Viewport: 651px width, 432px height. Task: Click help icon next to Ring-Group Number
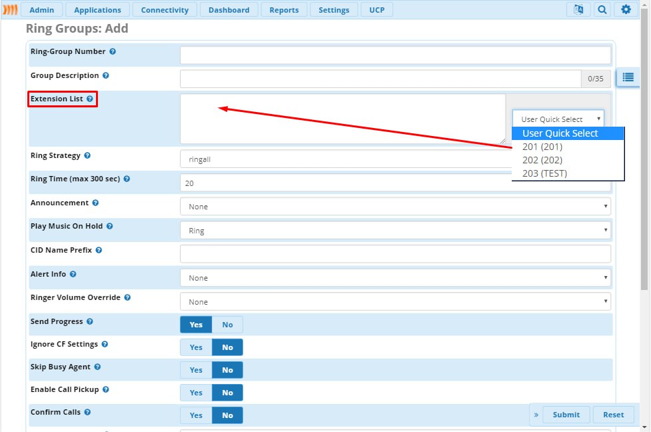click(x=113, y=51)
